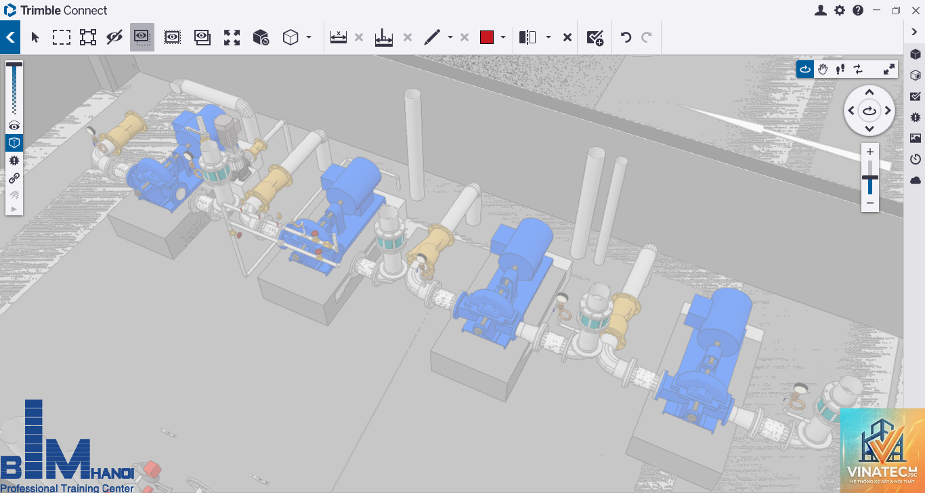Open the pencil markup dropdown arrow
The image size is (925, 493).
(450, 38)
